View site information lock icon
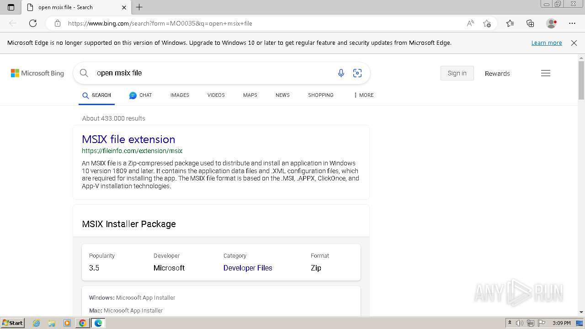 click(x=57, y=23)
